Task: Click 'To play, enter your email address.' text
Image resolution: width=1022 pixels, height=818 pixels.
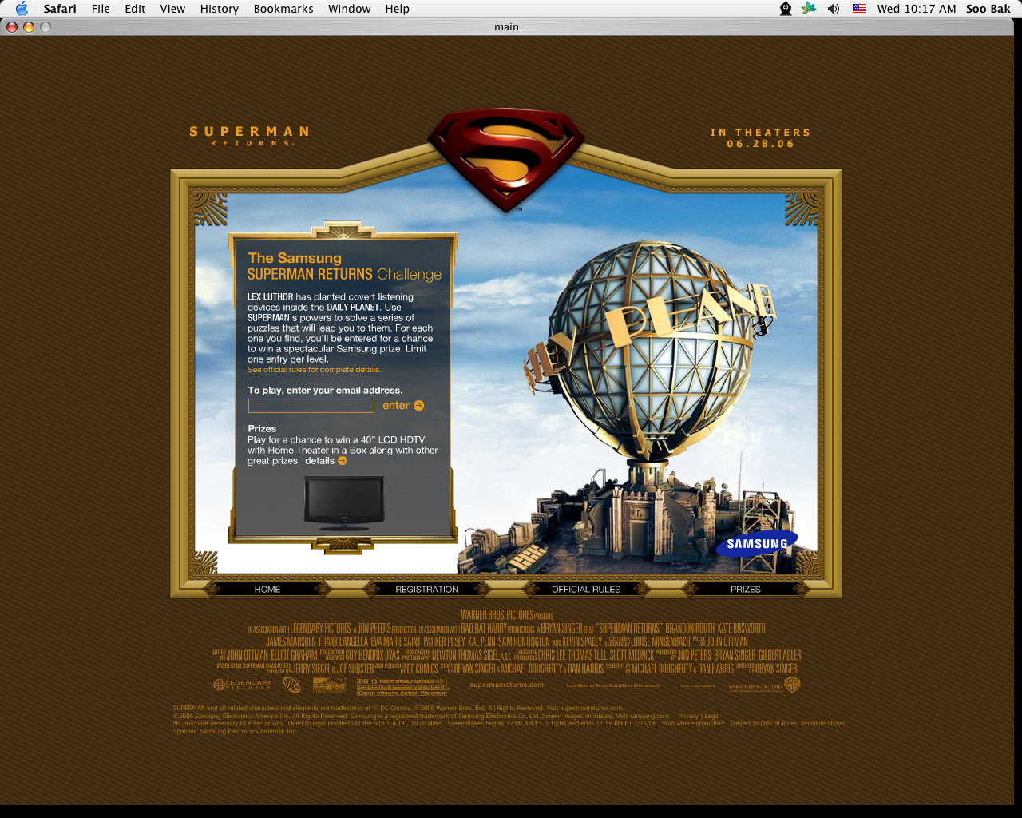Action: (x=325, y=391)
